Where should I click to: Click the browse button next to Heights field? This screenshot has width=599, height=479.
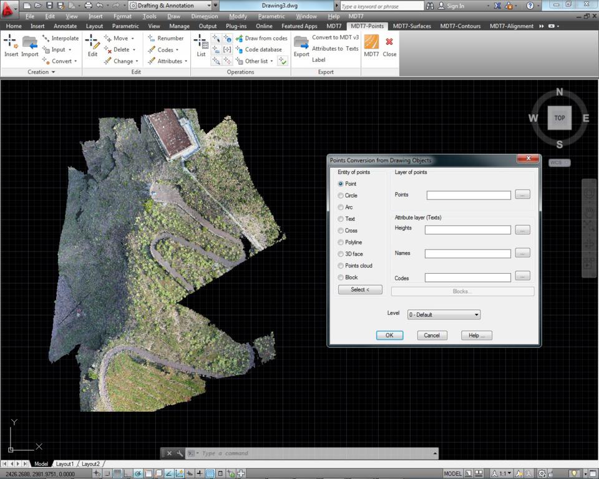coord(522,230)
